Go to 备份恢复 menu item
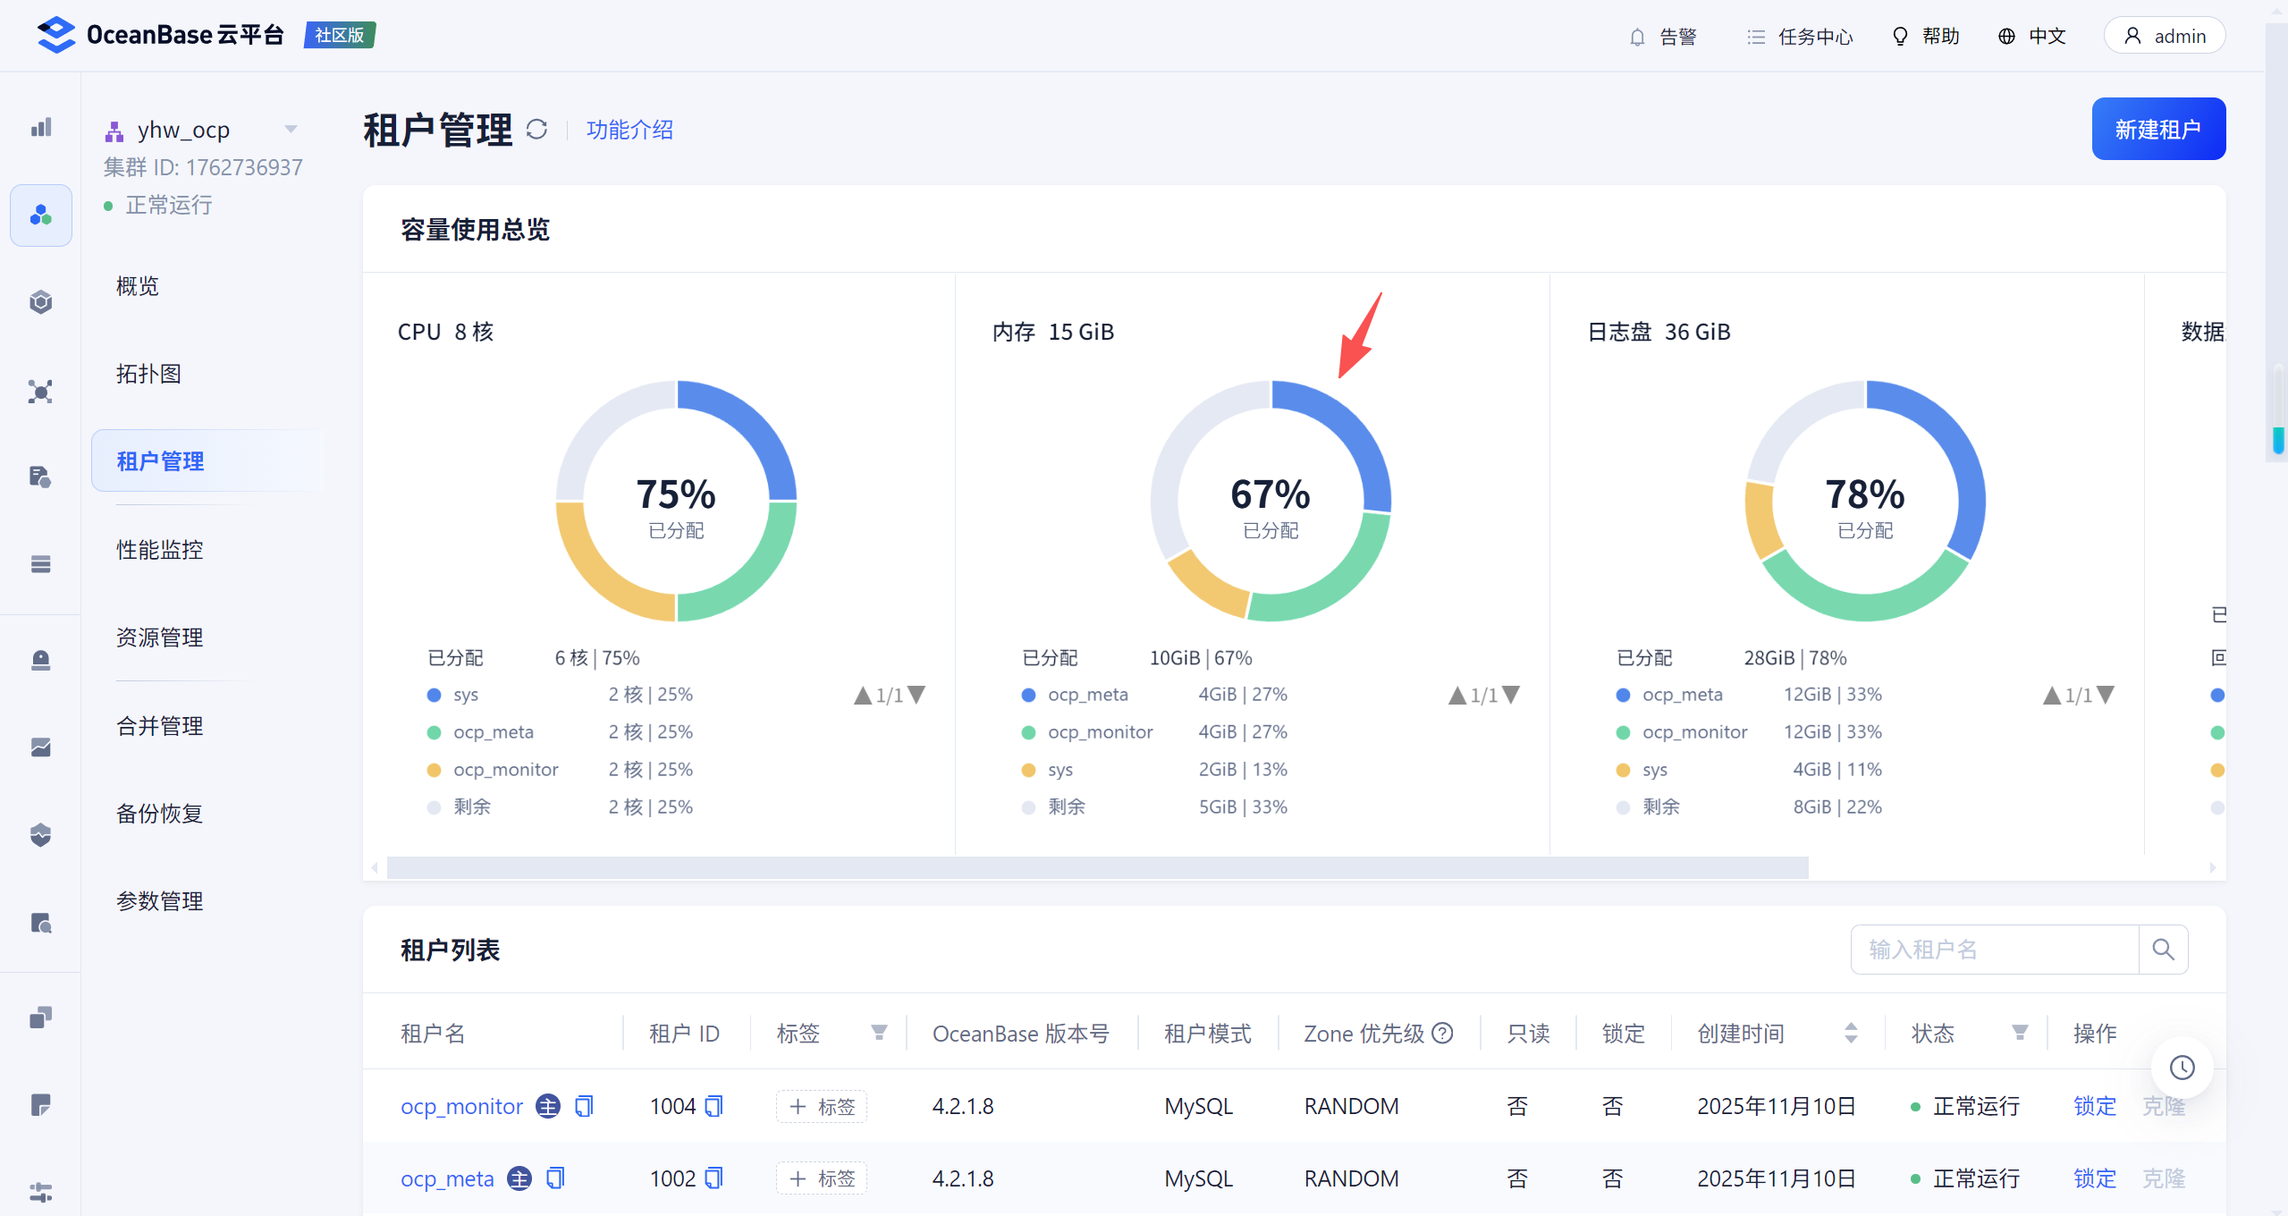Image resolution: width=2288 pixels, height=1216 pixels. (x=160, y=813)
